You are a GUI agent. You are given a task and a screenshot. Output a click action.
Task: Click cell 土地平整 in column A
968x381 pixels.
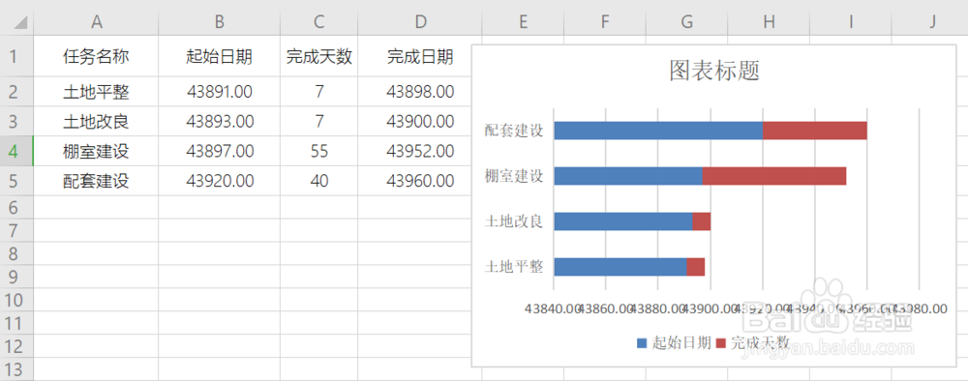[x=96, y=92]
